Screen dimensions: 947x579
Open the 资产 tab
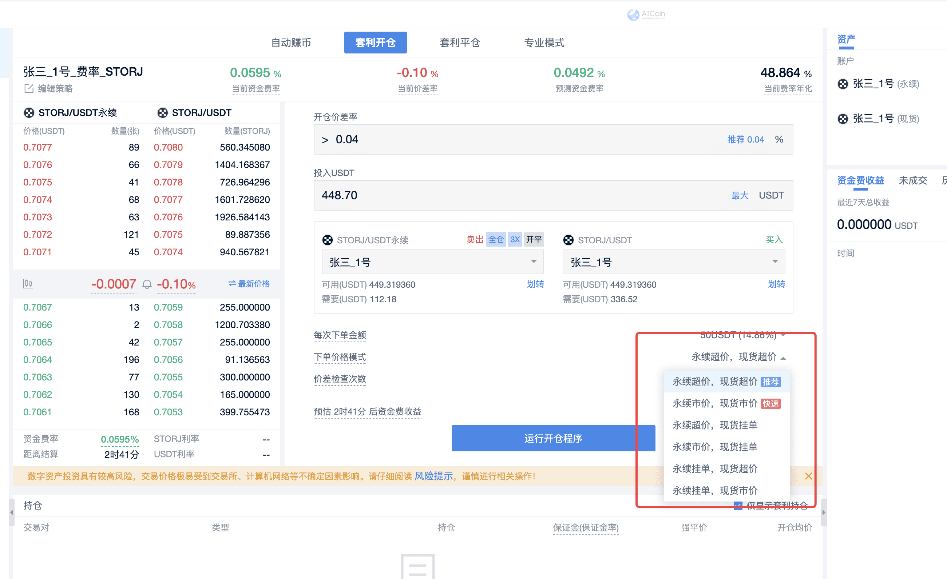846,40
